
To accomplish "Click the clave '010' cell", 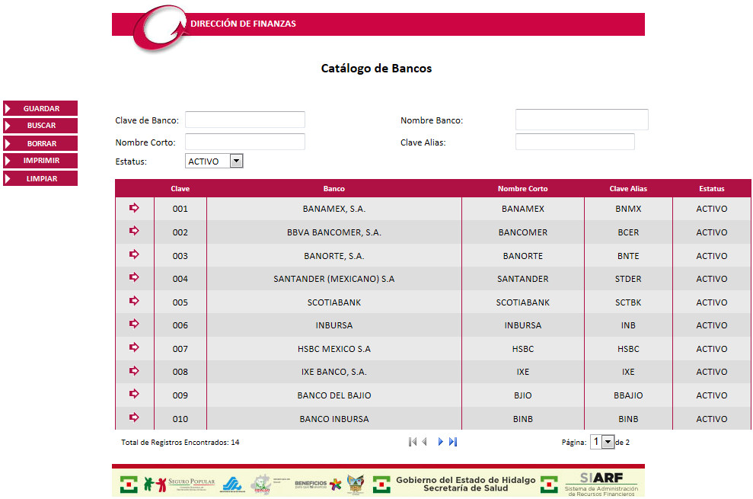I will [x=180, y=419].
